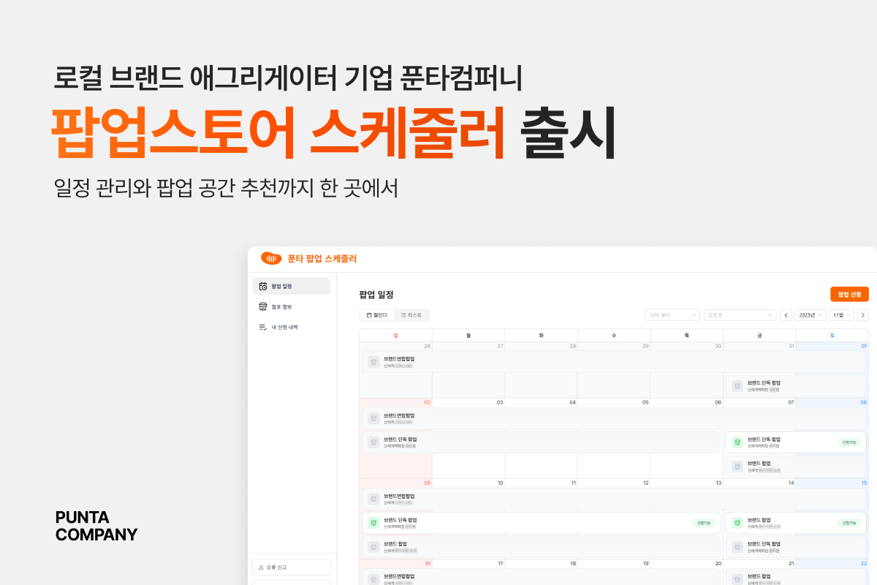The height and width of the screenshot is (585, 877).
Task: Go to next month with right arrow
Action: click(862, 315)
